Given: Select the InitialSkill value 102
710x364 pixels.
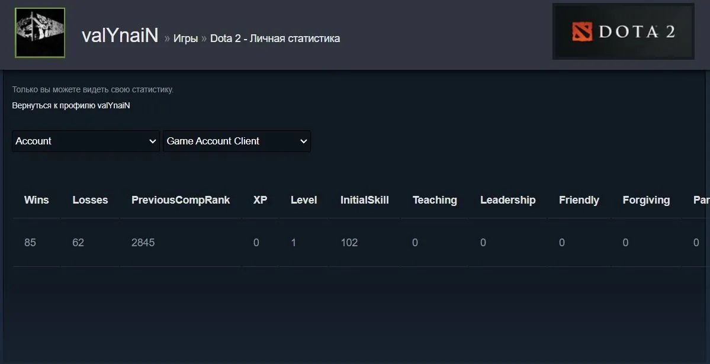Looking at the screenshot, I should tap(349, 243).
